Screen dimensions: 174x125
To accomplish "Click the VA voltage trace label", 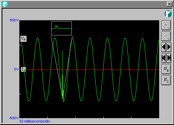I will pos(23,39).
